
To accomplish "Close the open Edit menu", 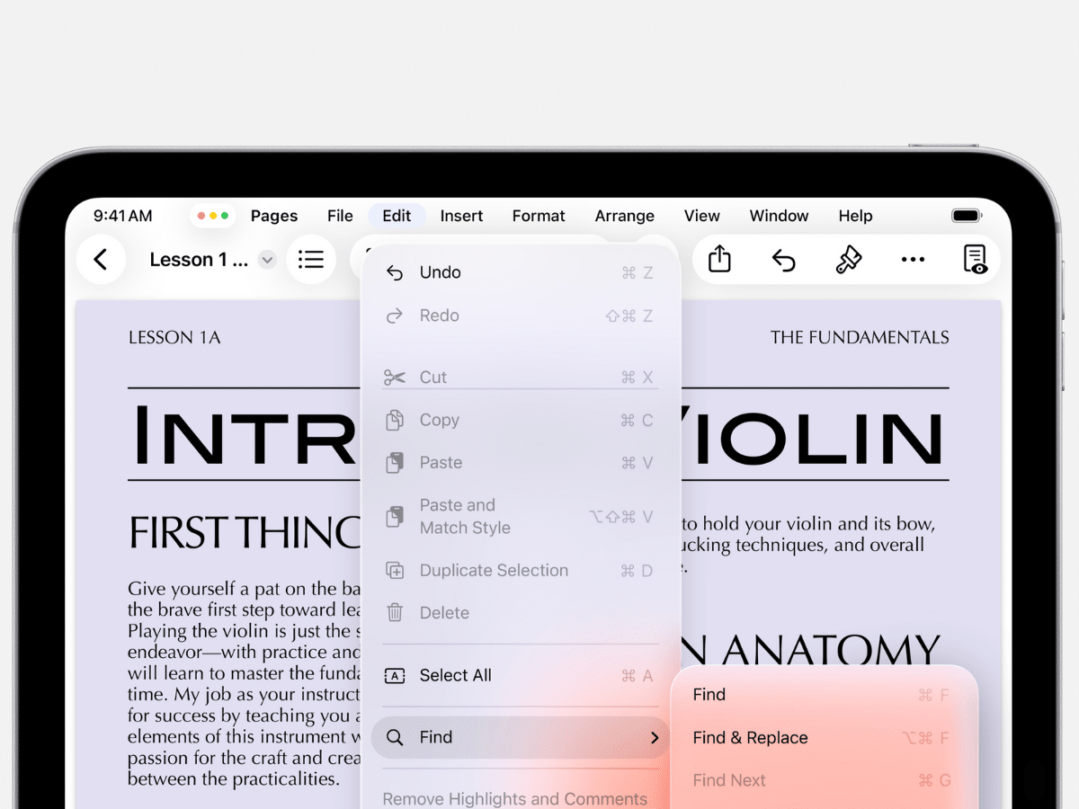I will (397, 216).
